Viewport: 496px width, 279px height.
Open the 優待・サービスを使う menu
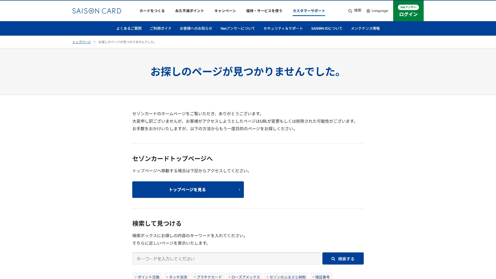pyautogui.click(x=264, y=11)
